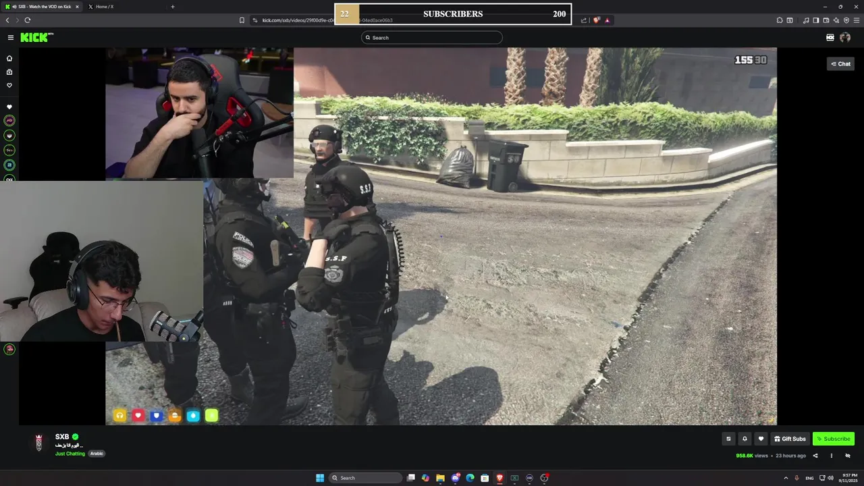864x486 pixels.
Task: Open the Kick drops icon in header
Action: 830,38
